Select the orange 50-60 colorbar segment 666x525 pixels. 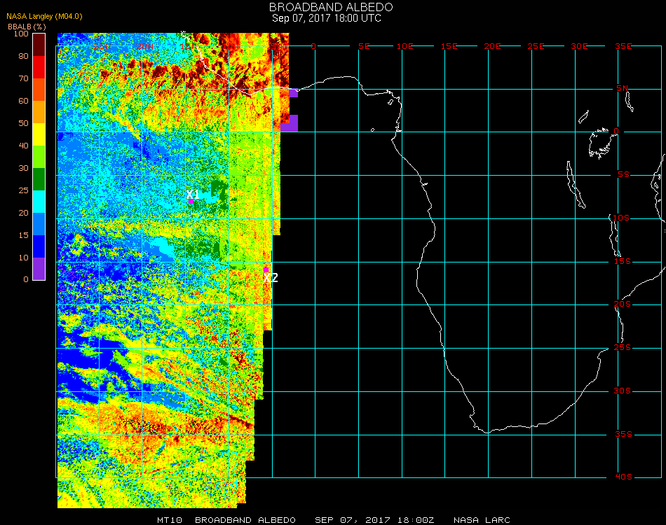coord(39,112)
